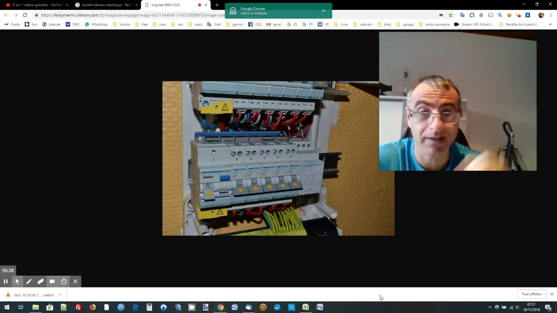Go back to previous page

click(x=6, y=15)
